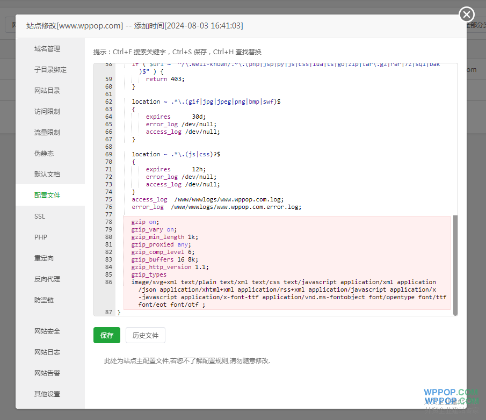The width and height of the screenshot is (486, 420).
Task: Switch to the PHP tab
Action: [41, 237]
